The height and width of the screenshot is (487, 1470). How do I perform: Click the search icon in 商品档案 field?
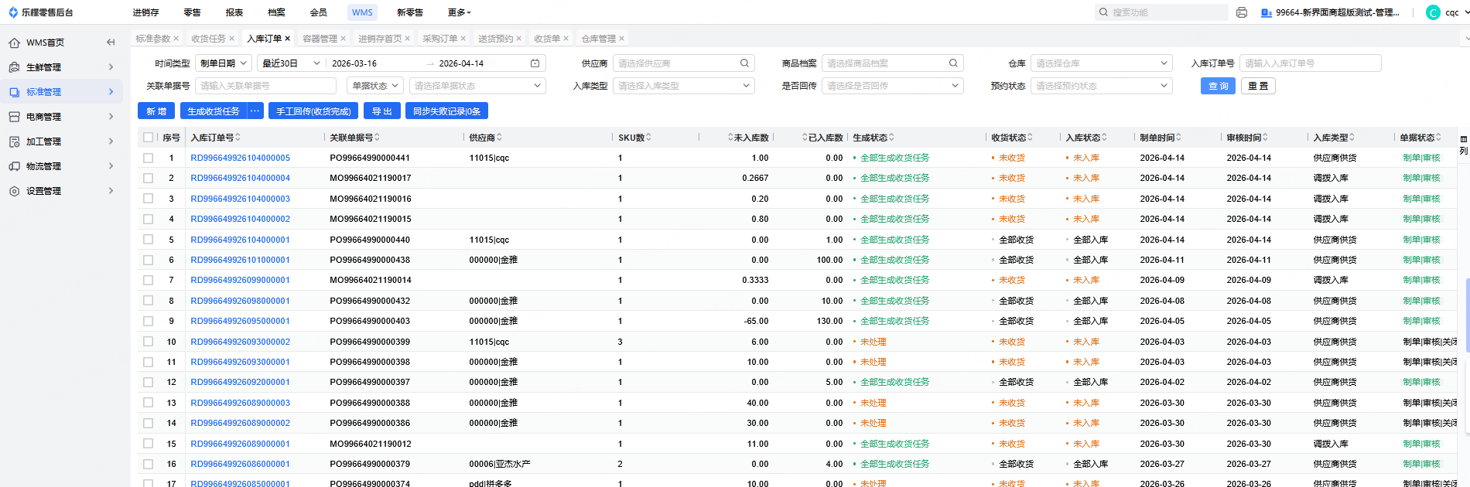(x=953, y=63)
